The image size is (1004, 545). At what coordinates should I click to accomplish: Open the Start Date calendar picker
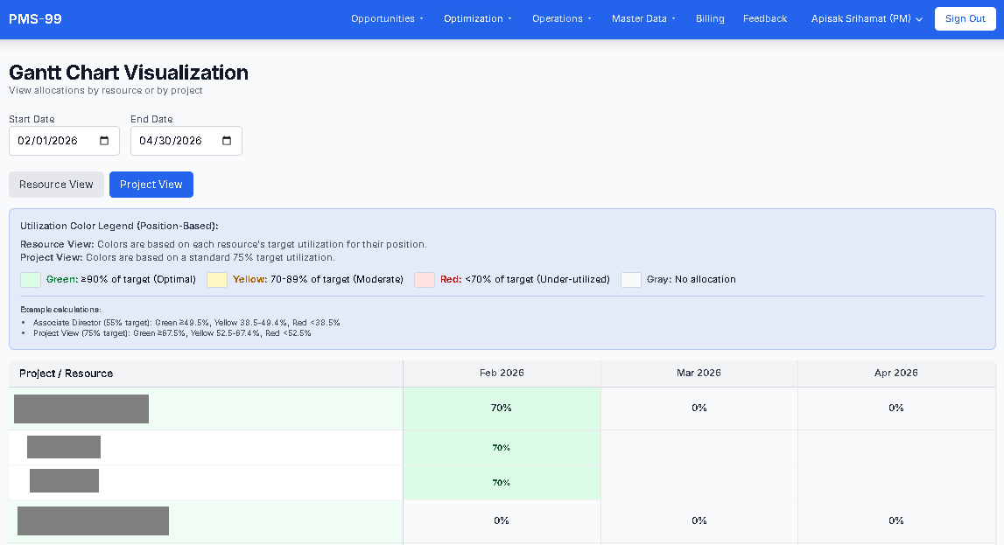point(107,140)
